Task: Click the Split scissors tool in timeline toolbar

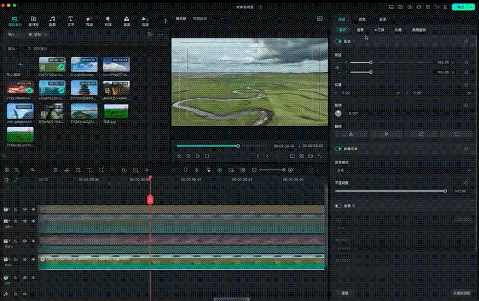Action: coord(67,170)
